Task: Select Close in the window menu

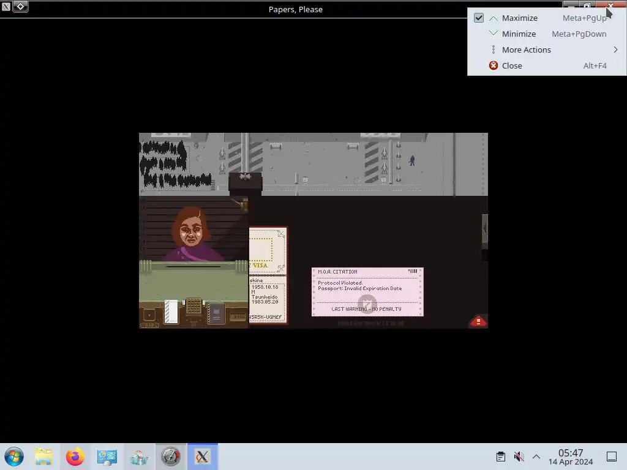Action: click(x=547, y=65)
